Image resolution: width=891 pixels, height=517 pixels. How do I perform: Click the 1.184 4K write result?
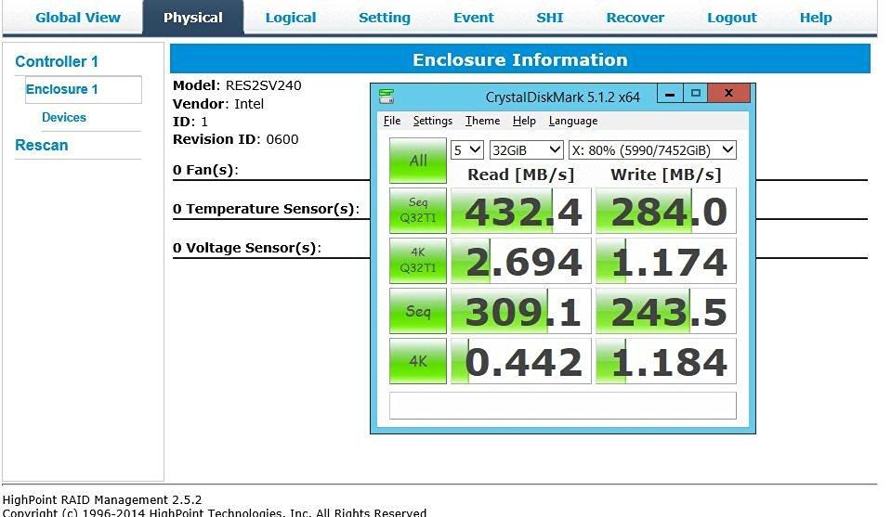pyautogui.click(x=666, y=361)
